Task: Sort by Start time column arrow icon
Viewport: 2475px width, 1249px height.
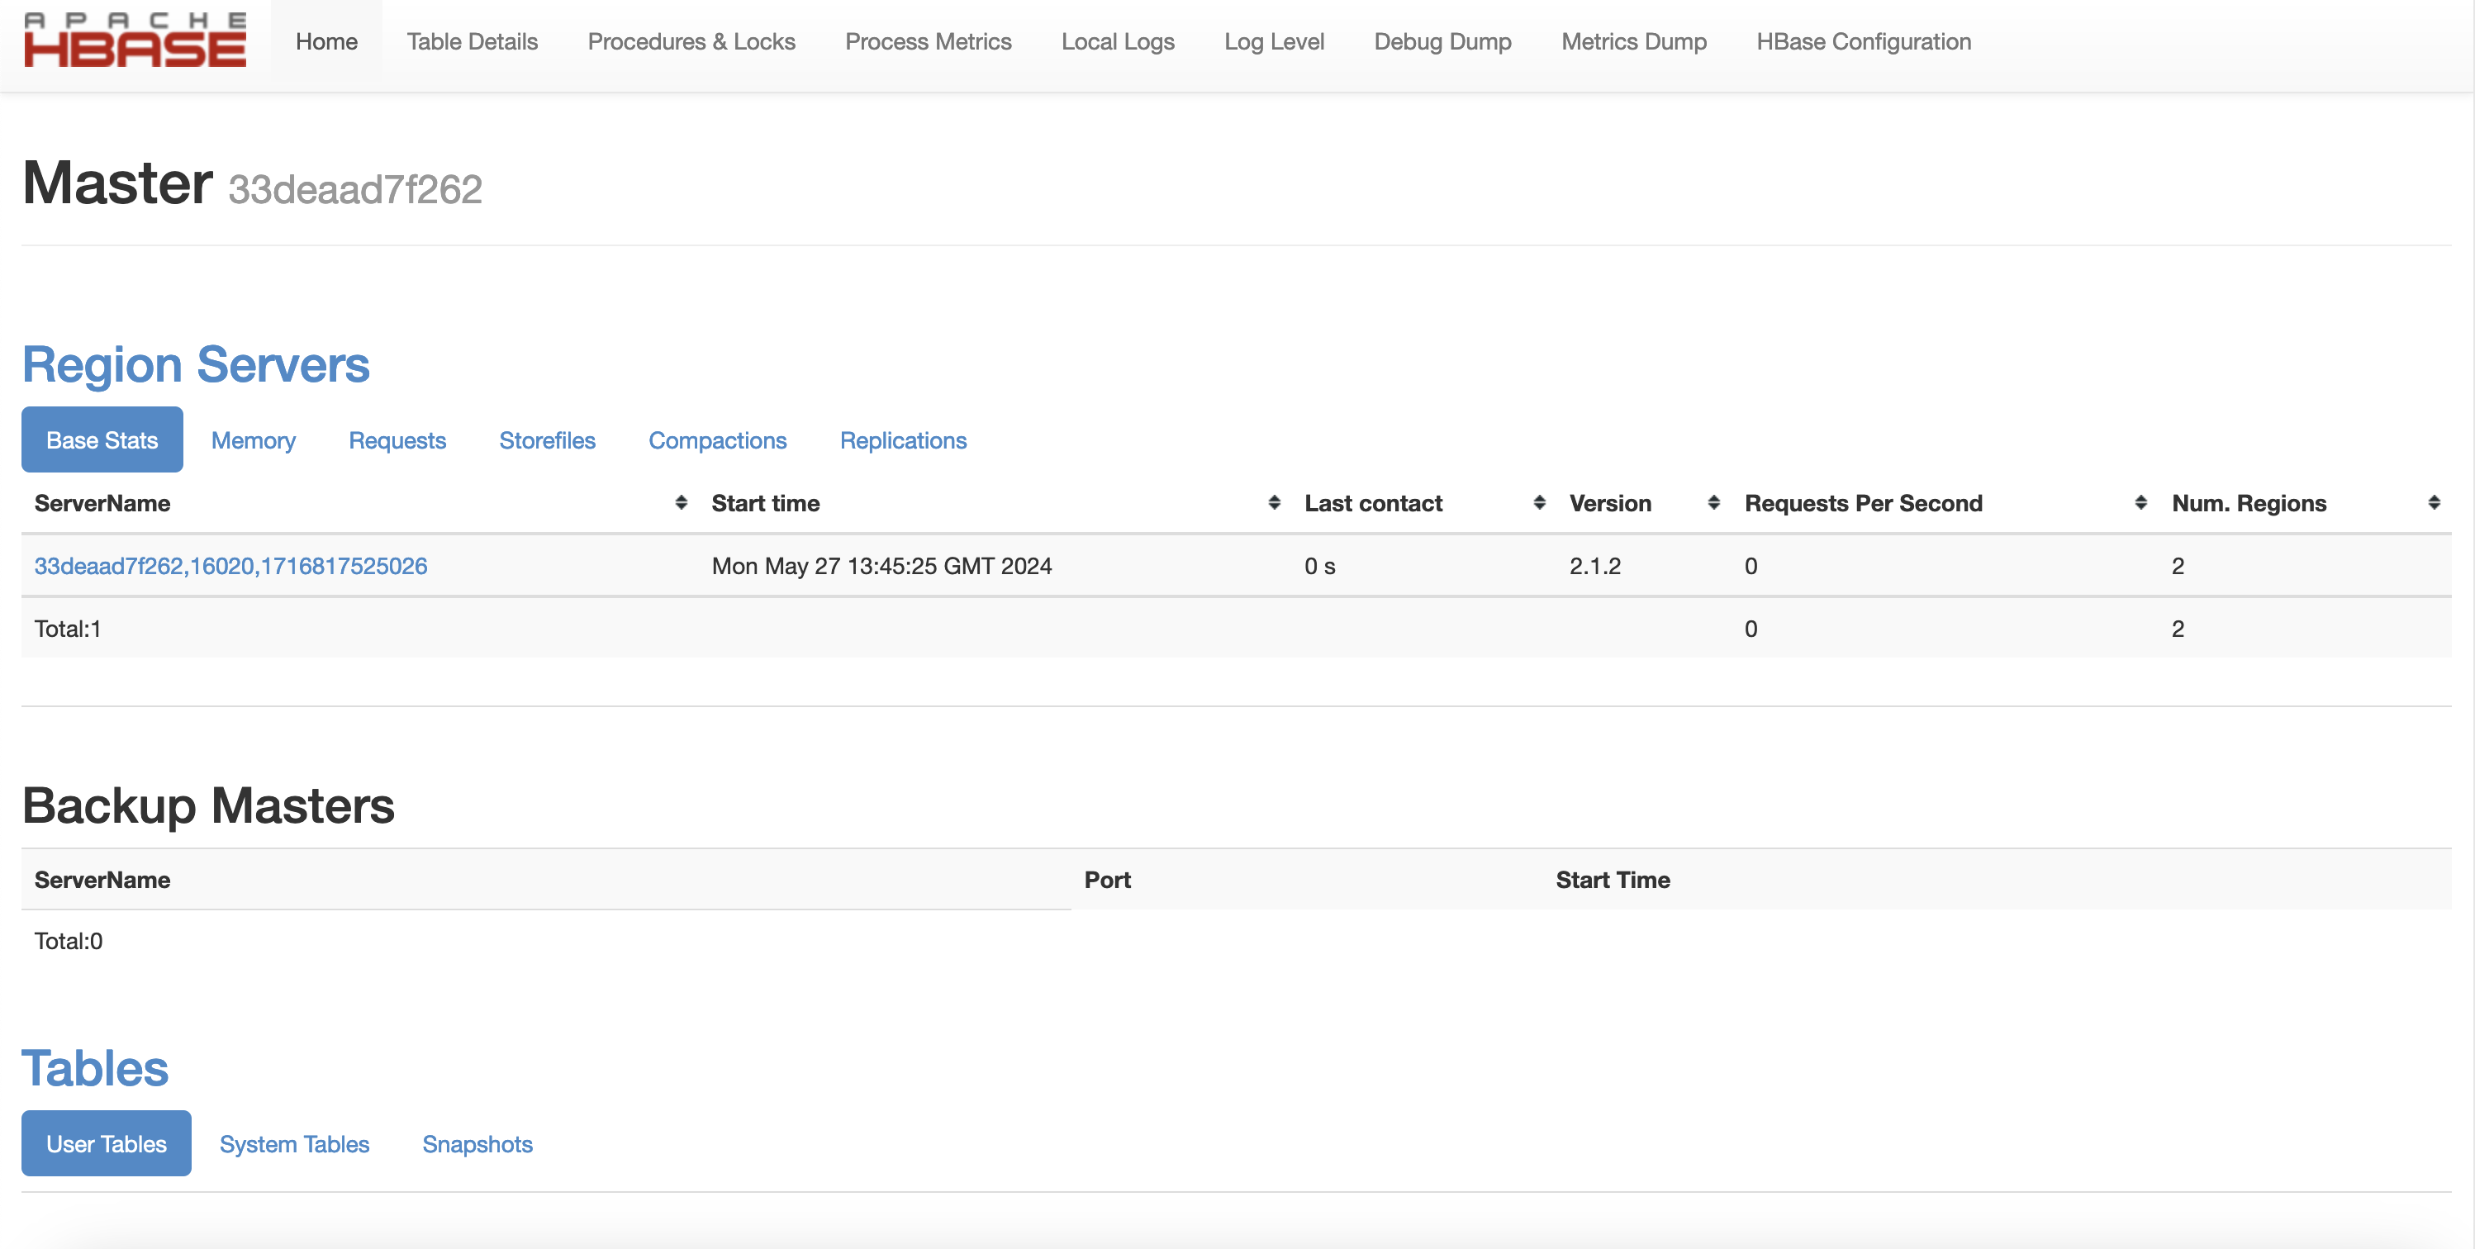Action: point(1274,502)
